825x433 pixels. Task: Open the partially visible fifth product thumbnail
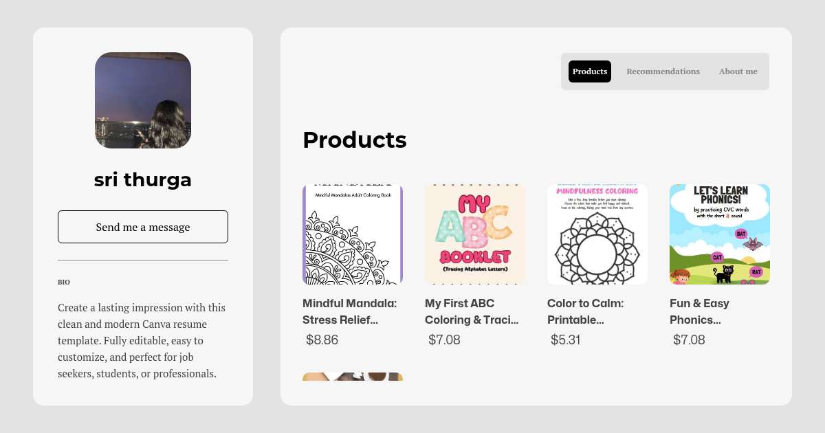(x=353, y=377)
